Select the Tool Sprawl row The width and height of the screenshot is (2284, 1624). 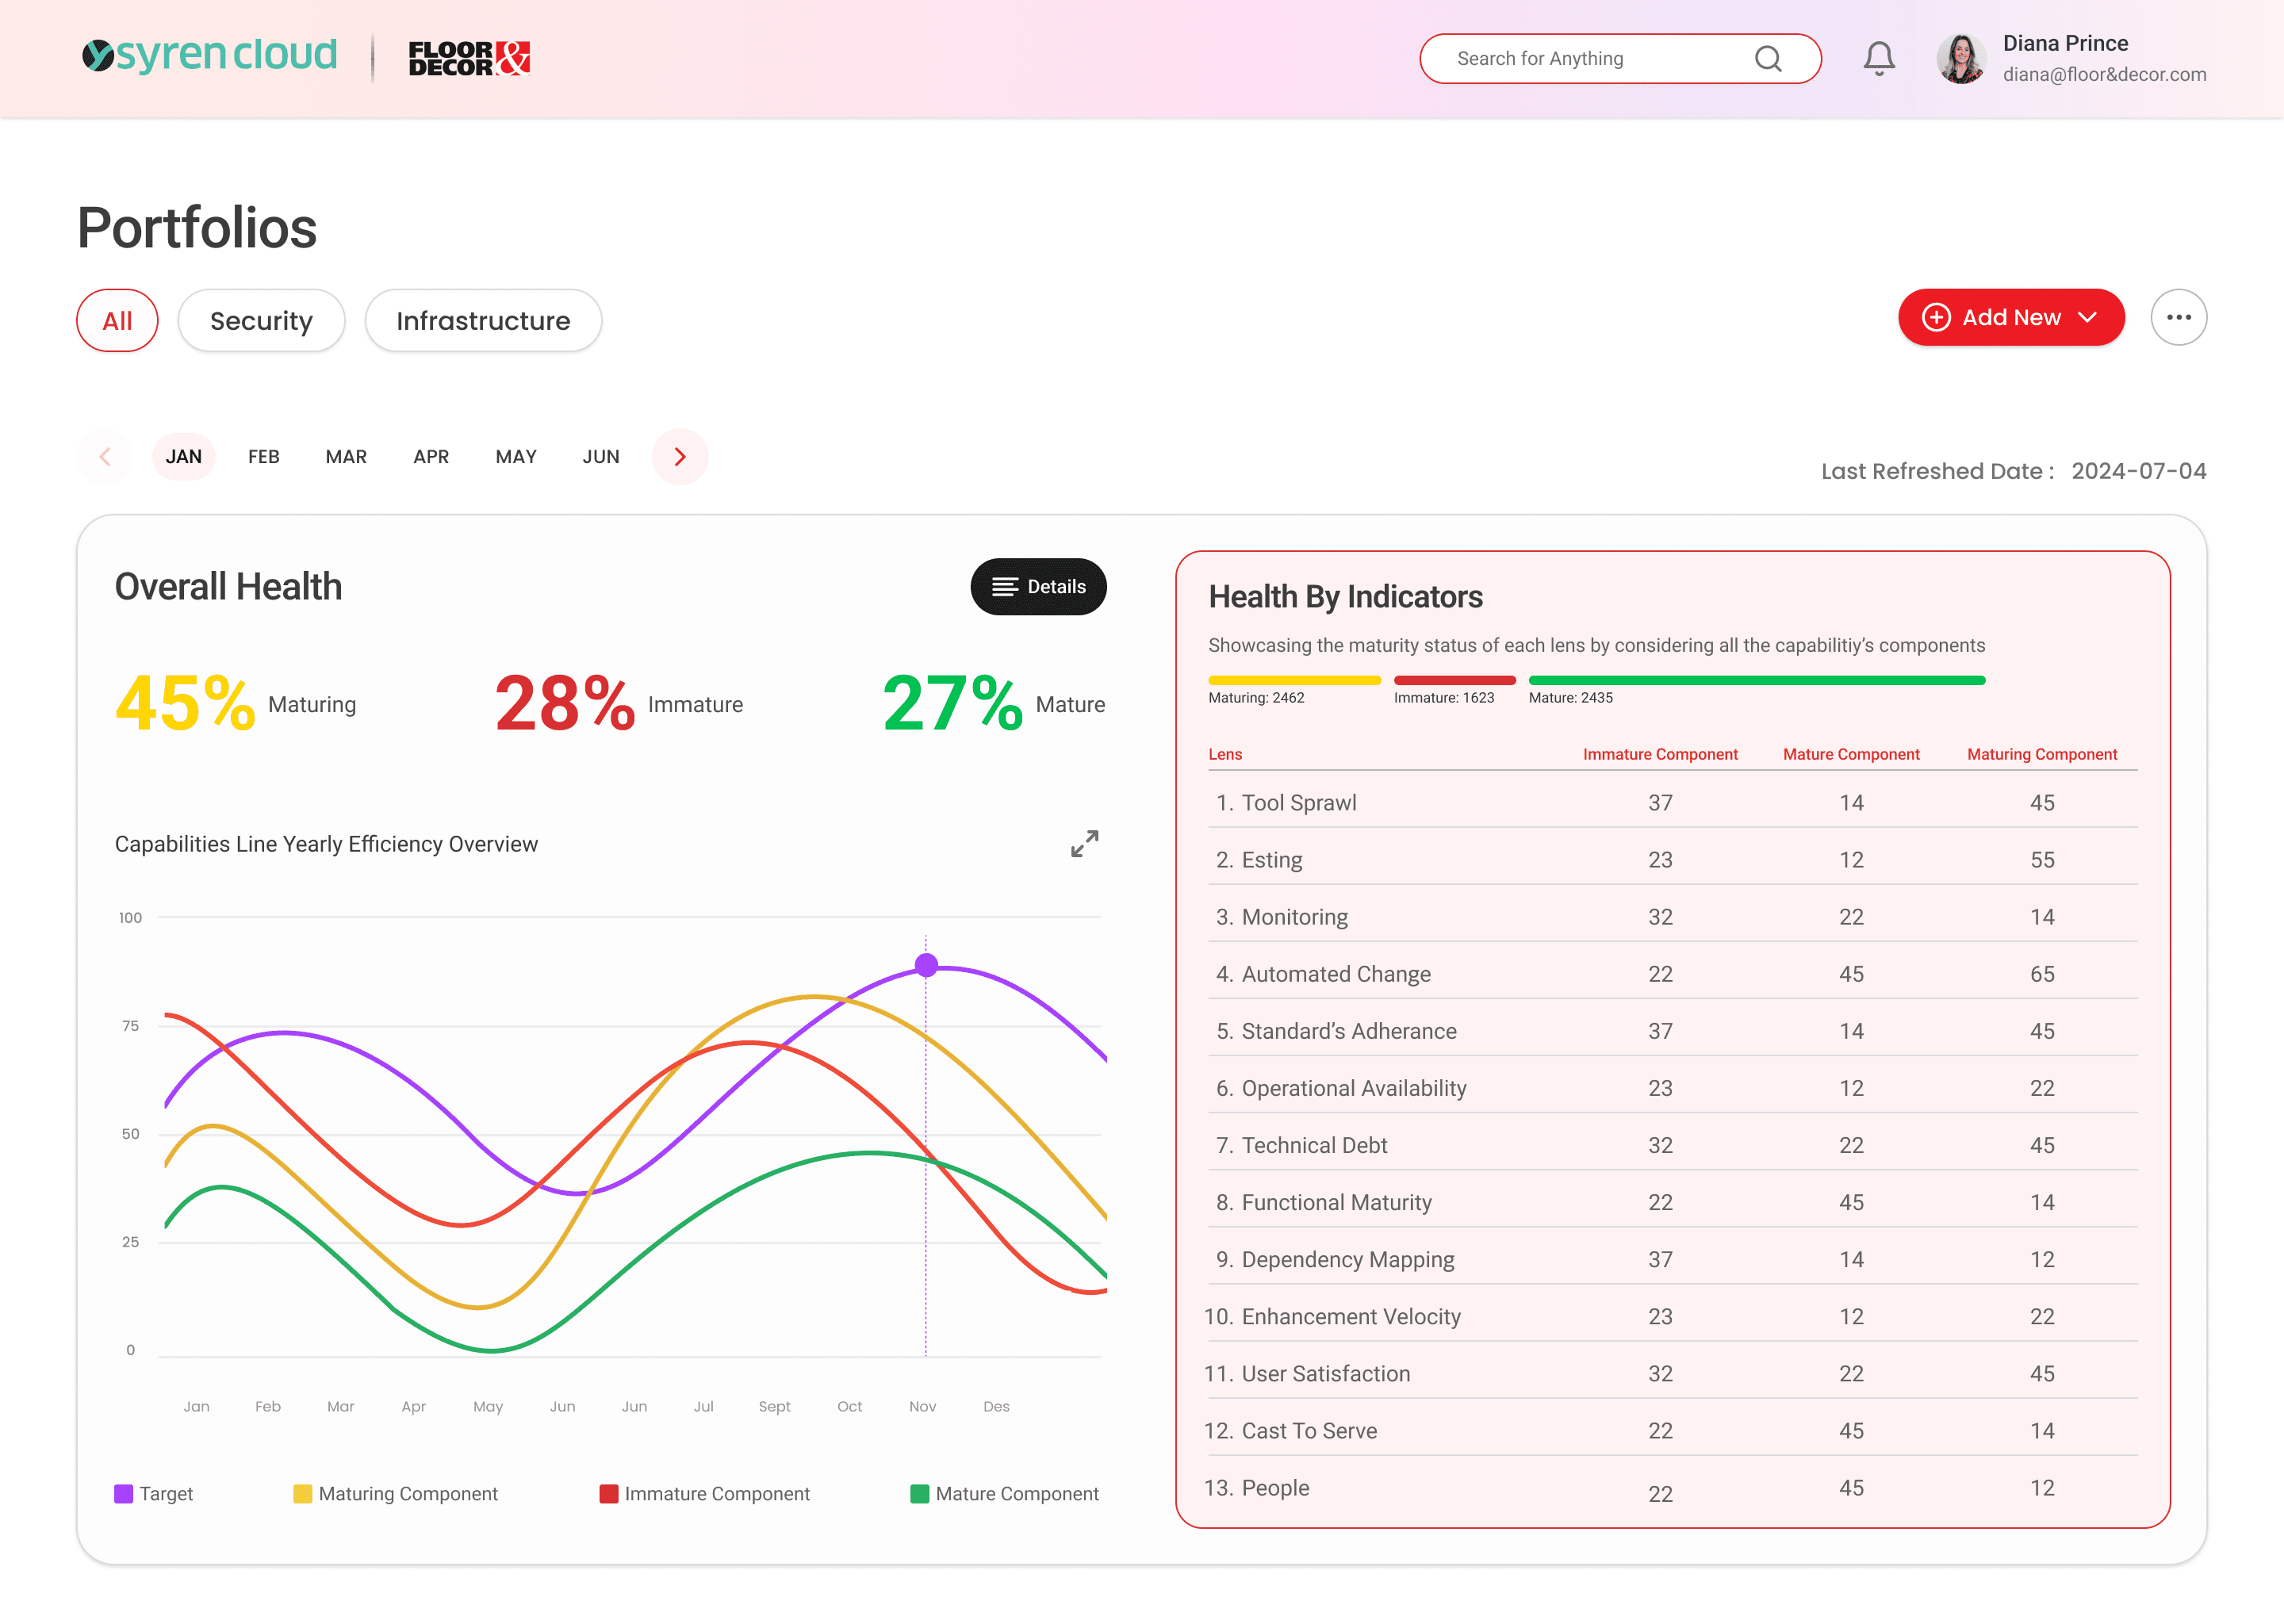point(1672,803)
